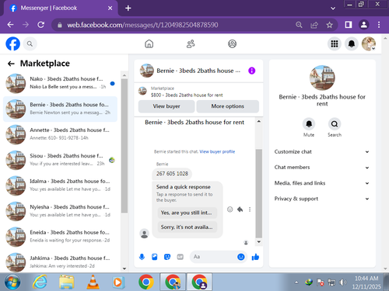Open message more actions three dots

coord(250,210)
